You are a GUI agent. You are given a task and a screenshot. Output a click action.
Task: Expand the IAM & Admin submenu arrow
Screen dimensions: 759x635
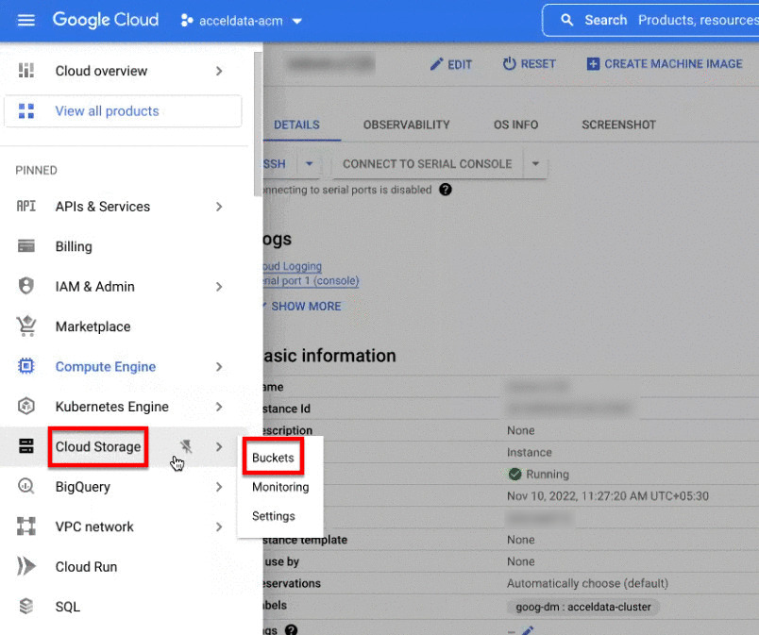pyautogui.click(x=219, y=287)
